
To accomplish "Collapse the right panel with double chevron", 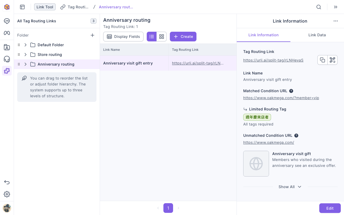I will pyautogui.click(x=336, y=7).
